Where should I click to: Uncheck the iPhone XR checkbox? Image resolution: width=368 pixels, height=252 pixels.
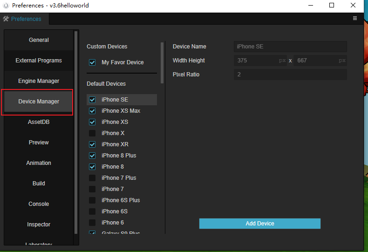92,144
